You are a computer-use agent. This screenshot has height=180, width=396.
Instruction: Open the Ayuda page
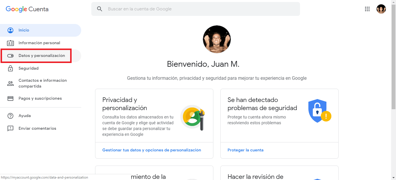point(41,116)
